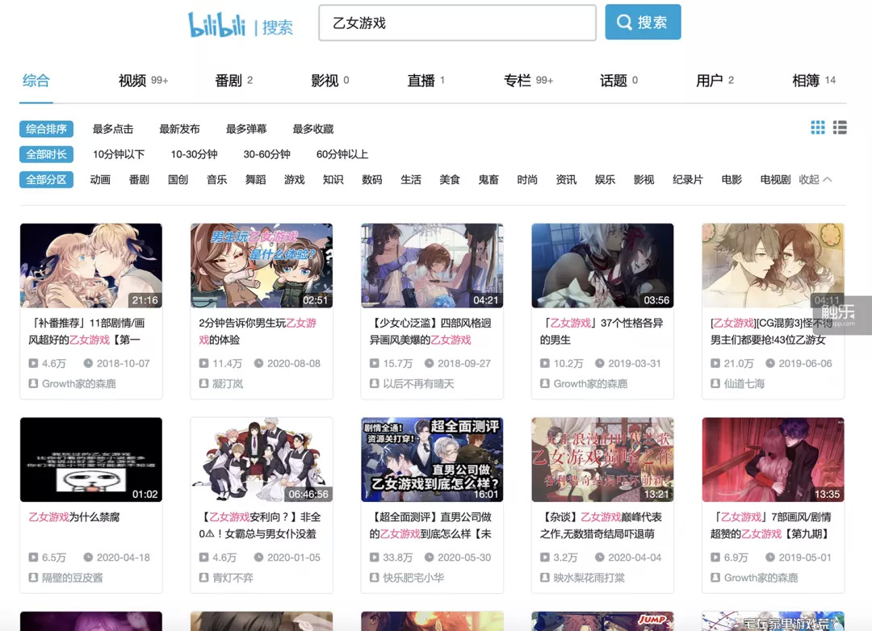Click clock icon beside 2018-09-27
Viewport: 872px width, 631px height.
(x=430, y=363)
